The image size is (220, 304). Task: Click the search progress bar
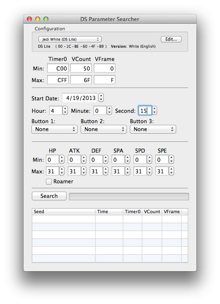pyautogui.click(x=129, y=197)
